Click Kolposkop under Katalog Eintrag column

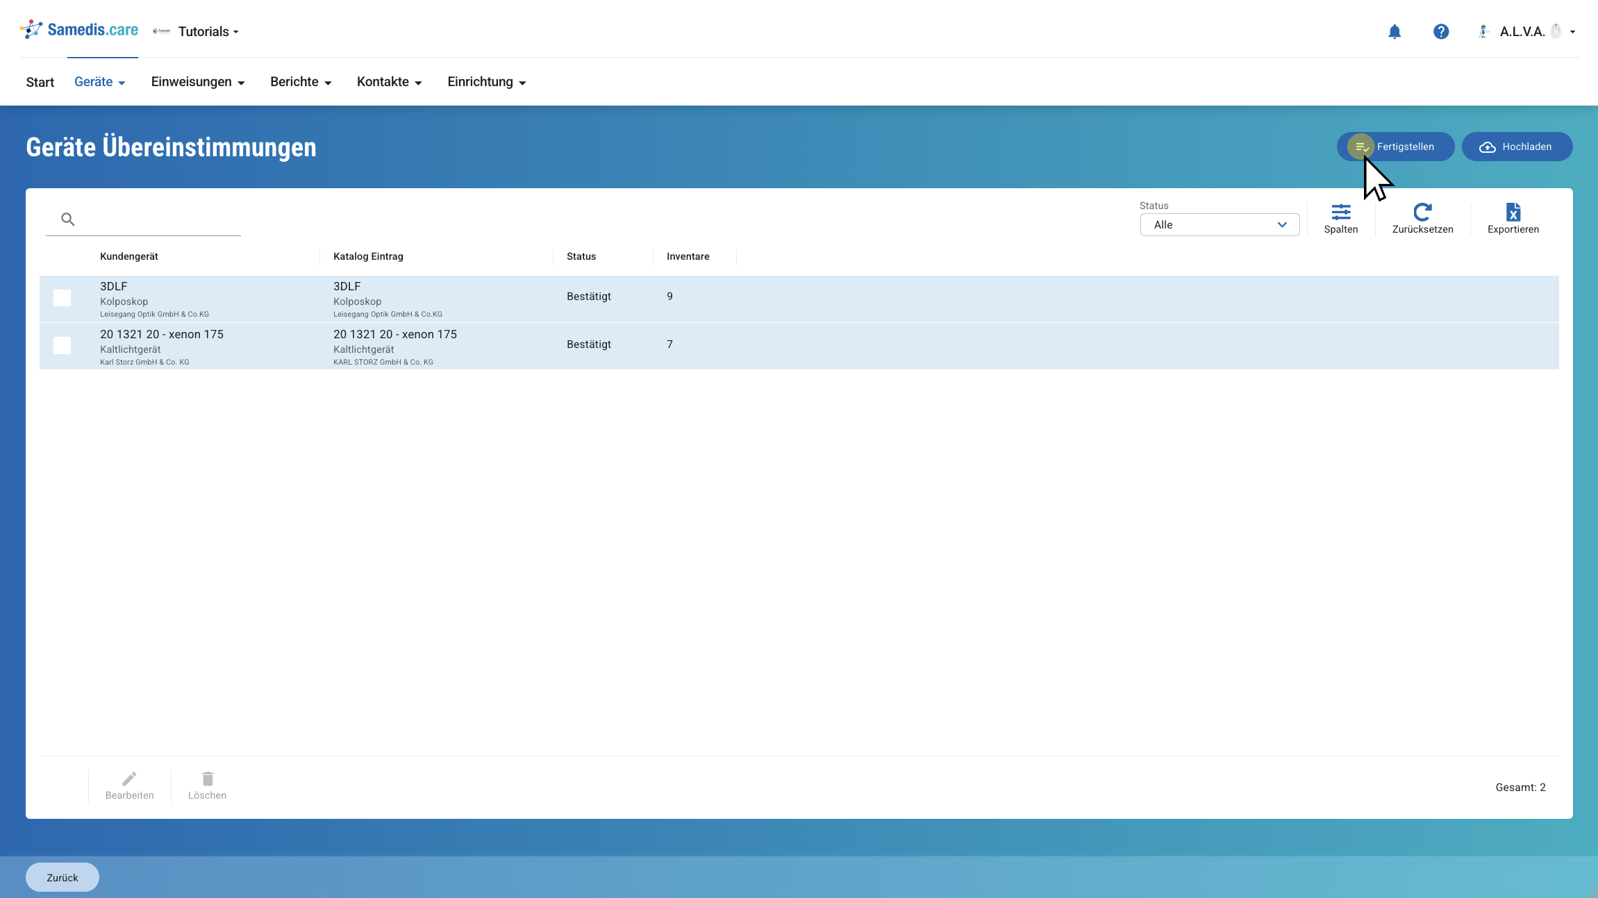pyautogui.click(x=358, y=301)
